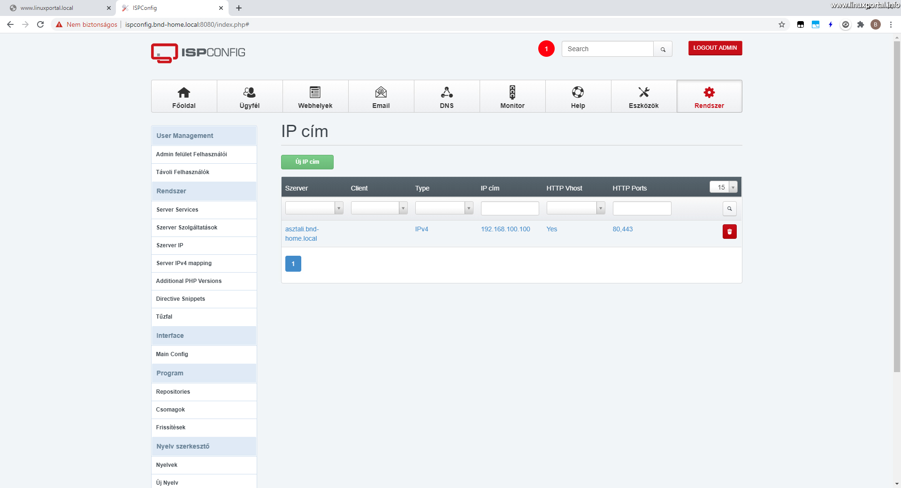Viewport: 901px width, 488px height.
Task: Go to pagination page 1
Action: point(293,264)
